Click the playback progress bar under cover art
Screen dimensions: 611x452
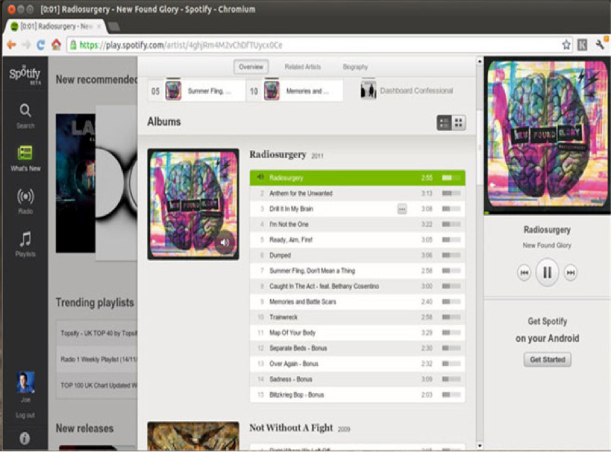547,212
